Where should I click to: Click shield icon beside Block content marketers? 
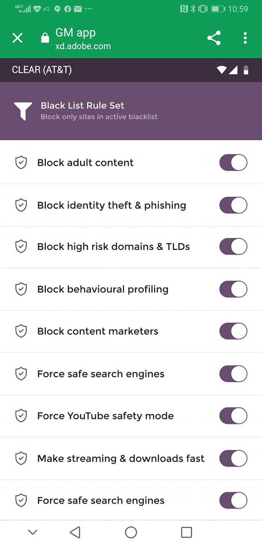pyautogui.click(x=21, y=331)
